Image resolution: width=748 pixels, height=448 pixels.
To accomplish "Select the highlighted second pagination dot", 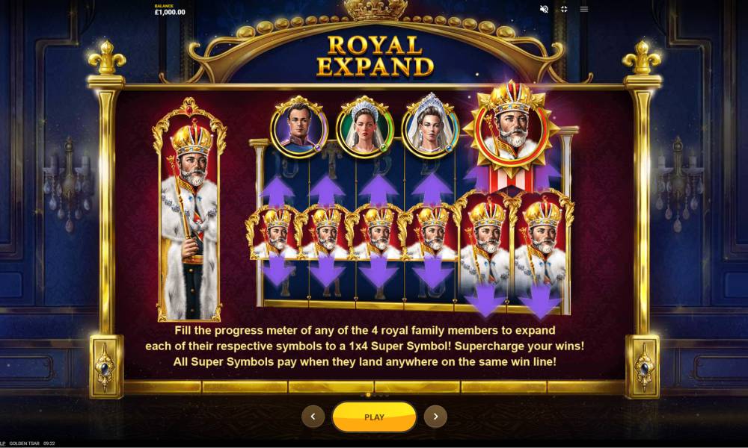I will (x=368, y=395).
